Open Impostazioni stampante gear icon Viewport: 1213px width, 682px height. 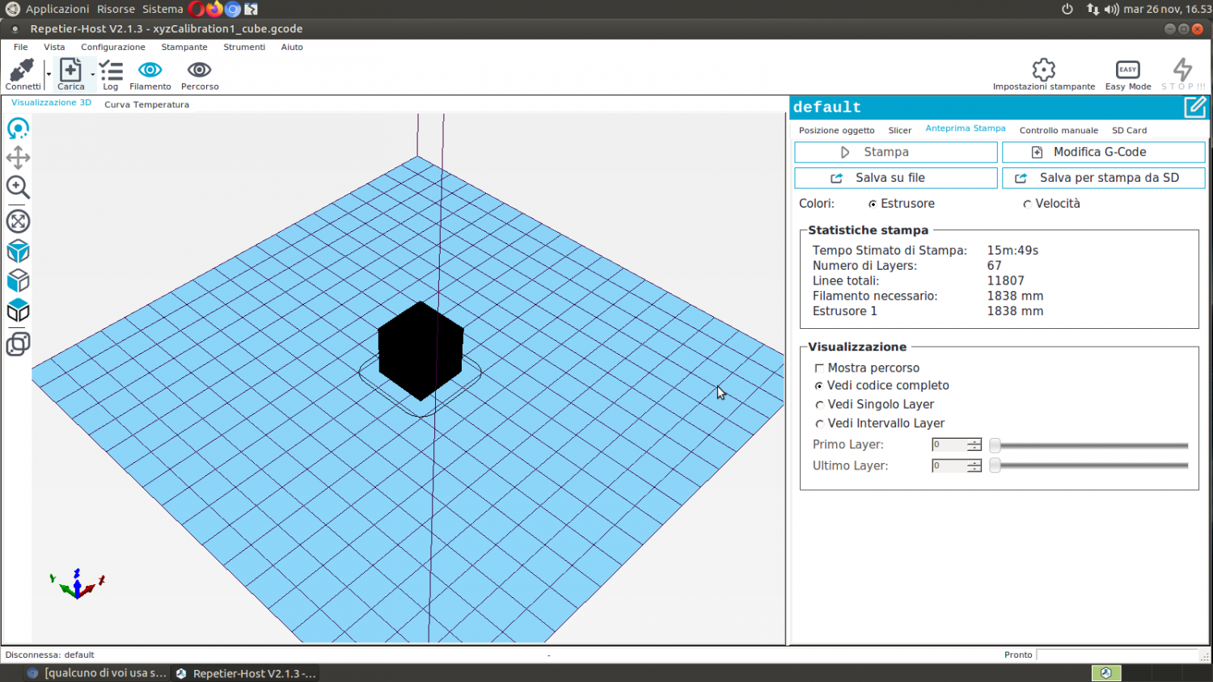click(1044, 69)
